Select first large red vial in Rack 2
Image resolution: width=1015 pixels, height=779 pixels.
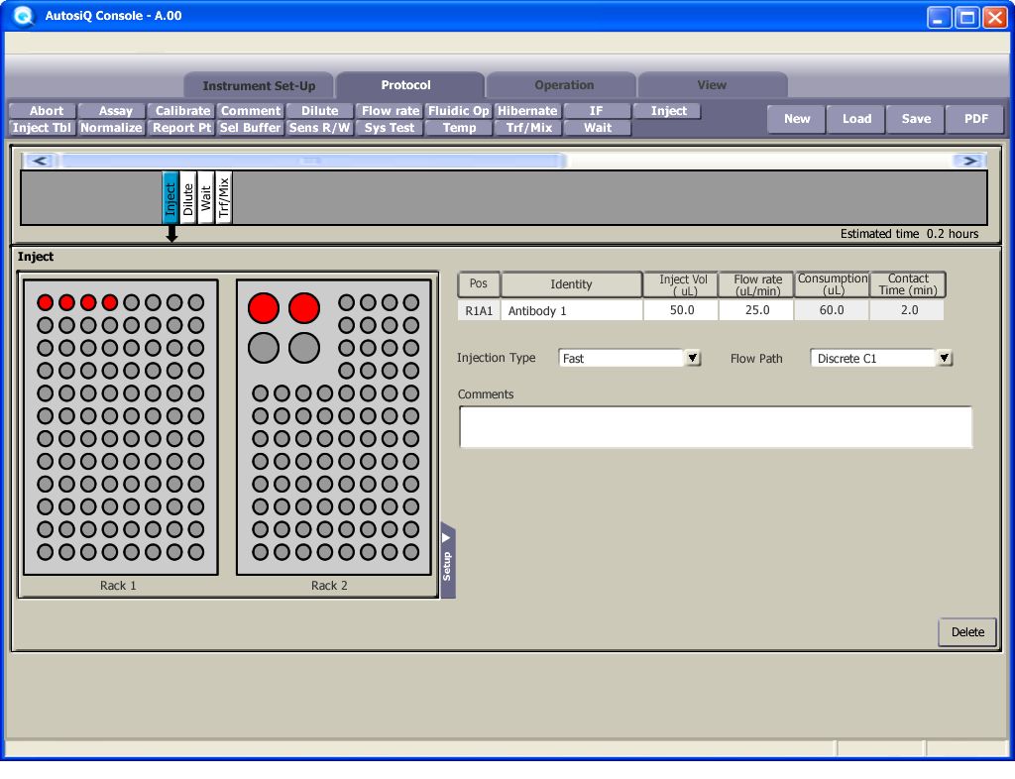click(x=264, y=308)
